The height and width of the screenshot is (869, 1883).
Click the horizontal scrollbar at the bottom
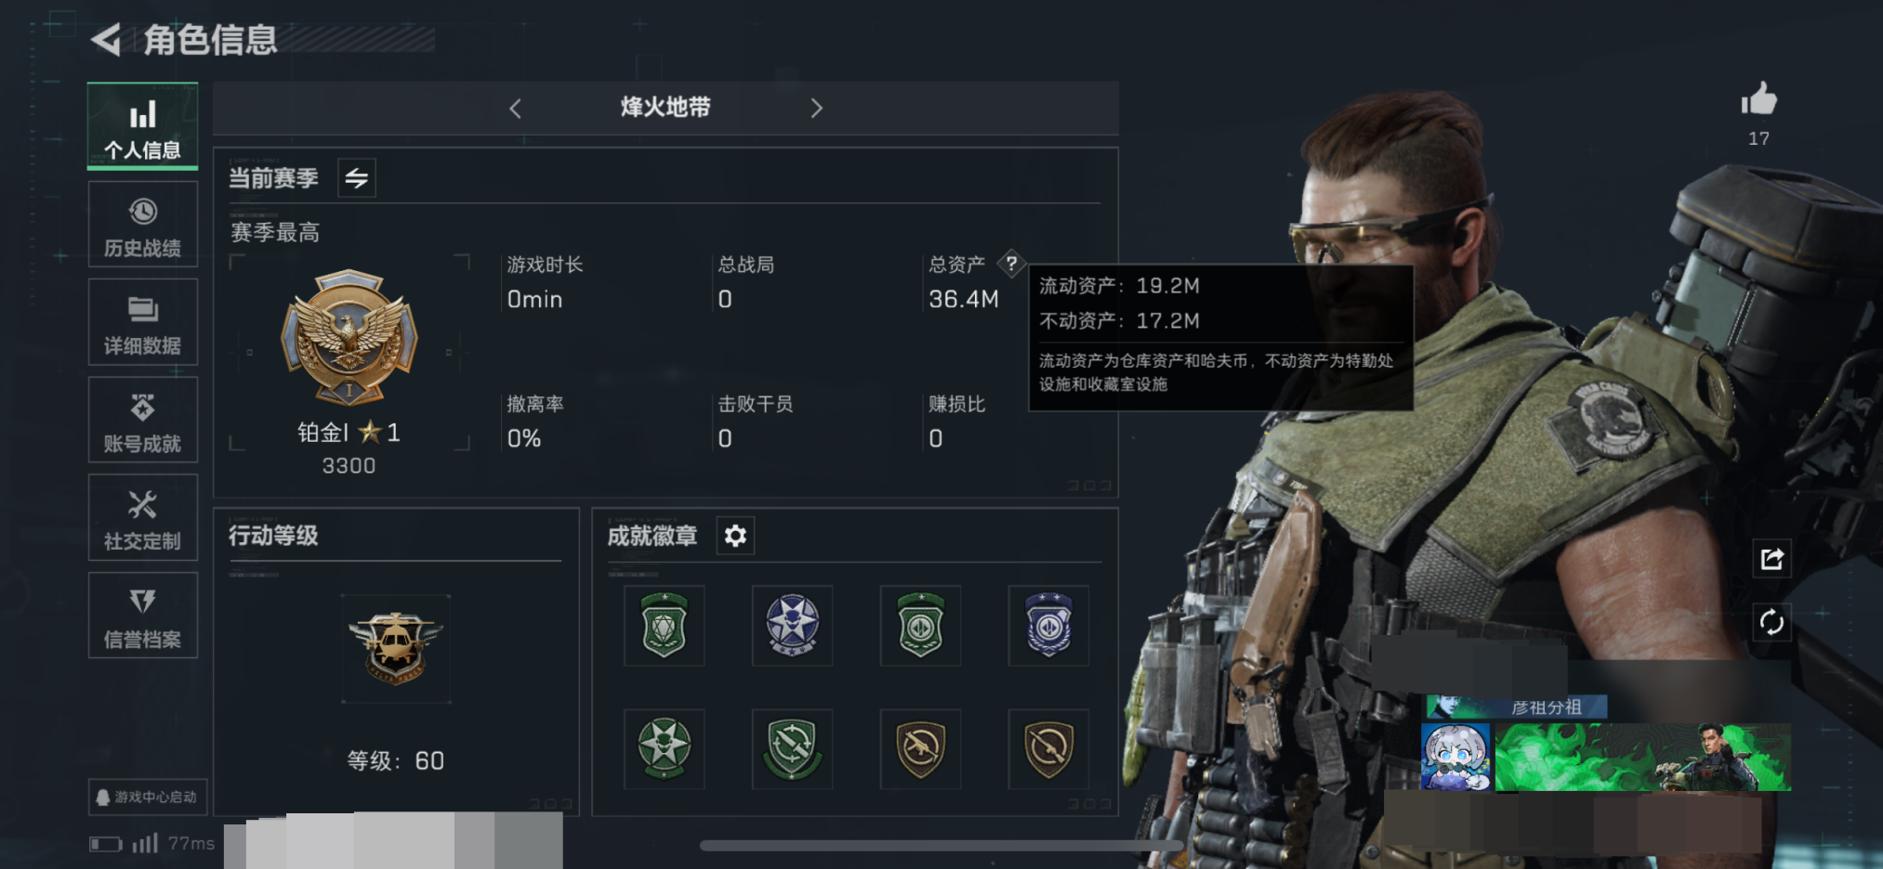click(x=941, y=846)
